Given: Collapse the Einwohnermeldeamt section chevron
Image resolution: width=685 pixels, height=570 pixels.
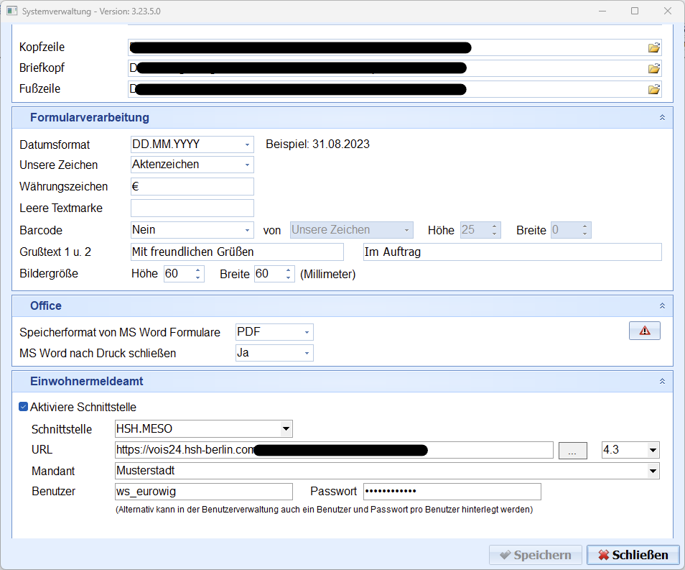Looking at the screenshot, I should pos(662,381).
